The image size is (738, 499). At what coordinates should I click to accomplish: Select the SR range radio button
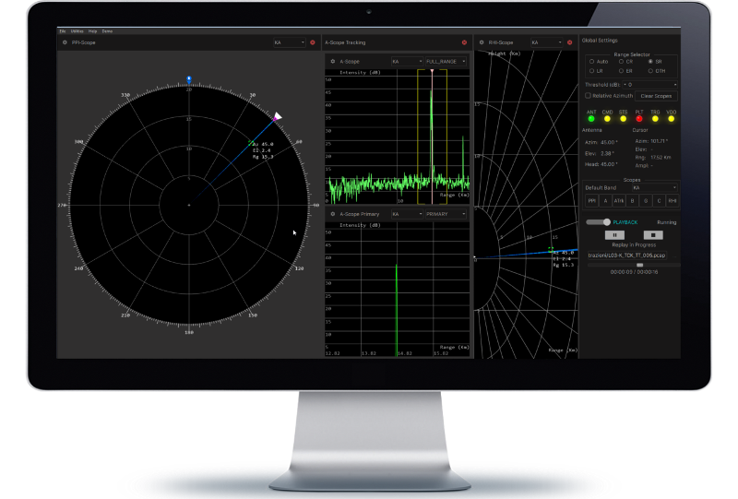pos(650,61)
